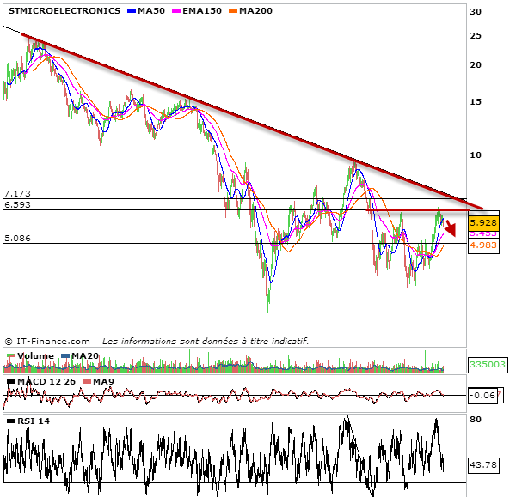Click the 7.173 horizontal level label

(x=17, y=194)
